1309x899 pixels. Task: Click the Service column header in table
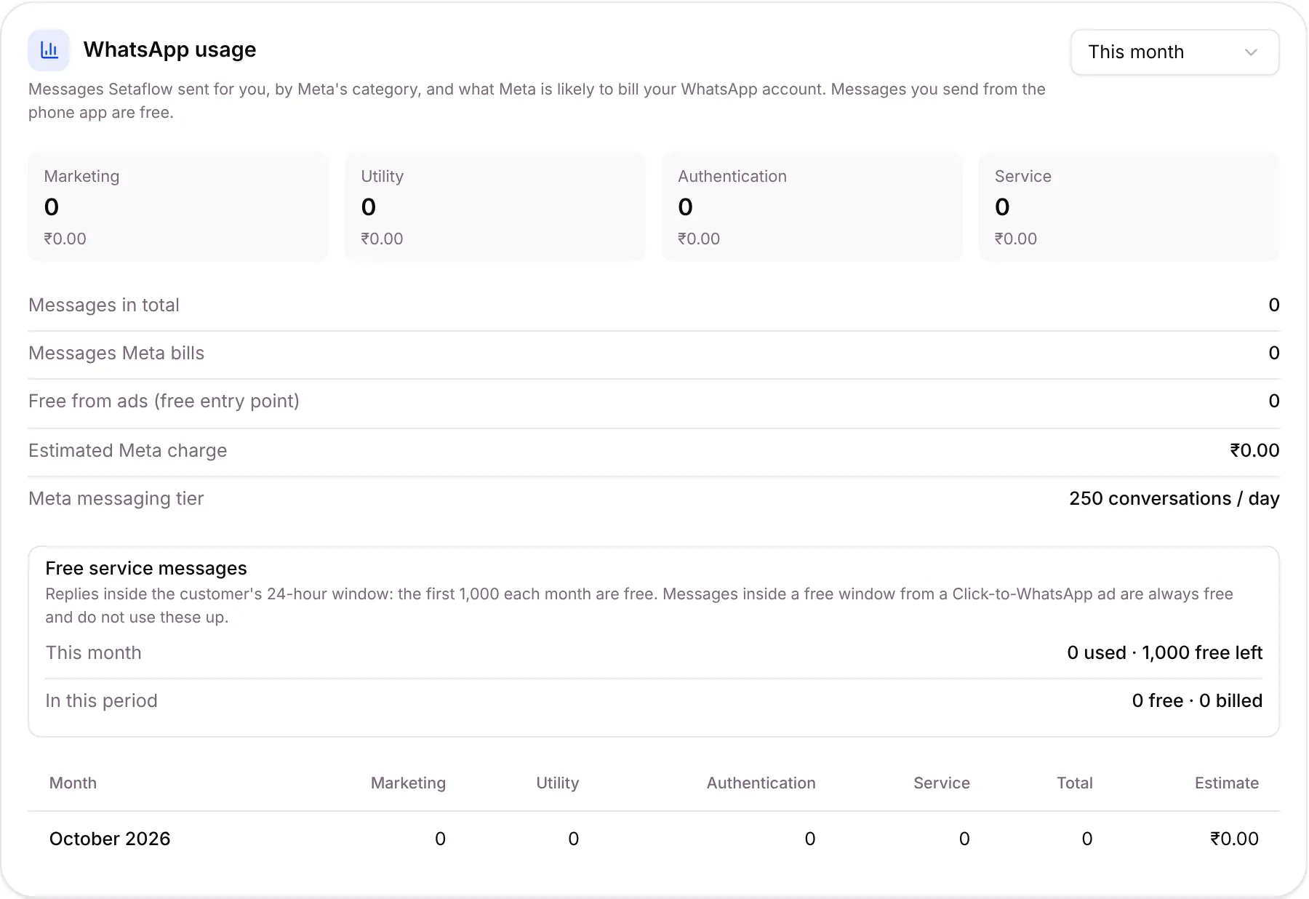point(942,783)
